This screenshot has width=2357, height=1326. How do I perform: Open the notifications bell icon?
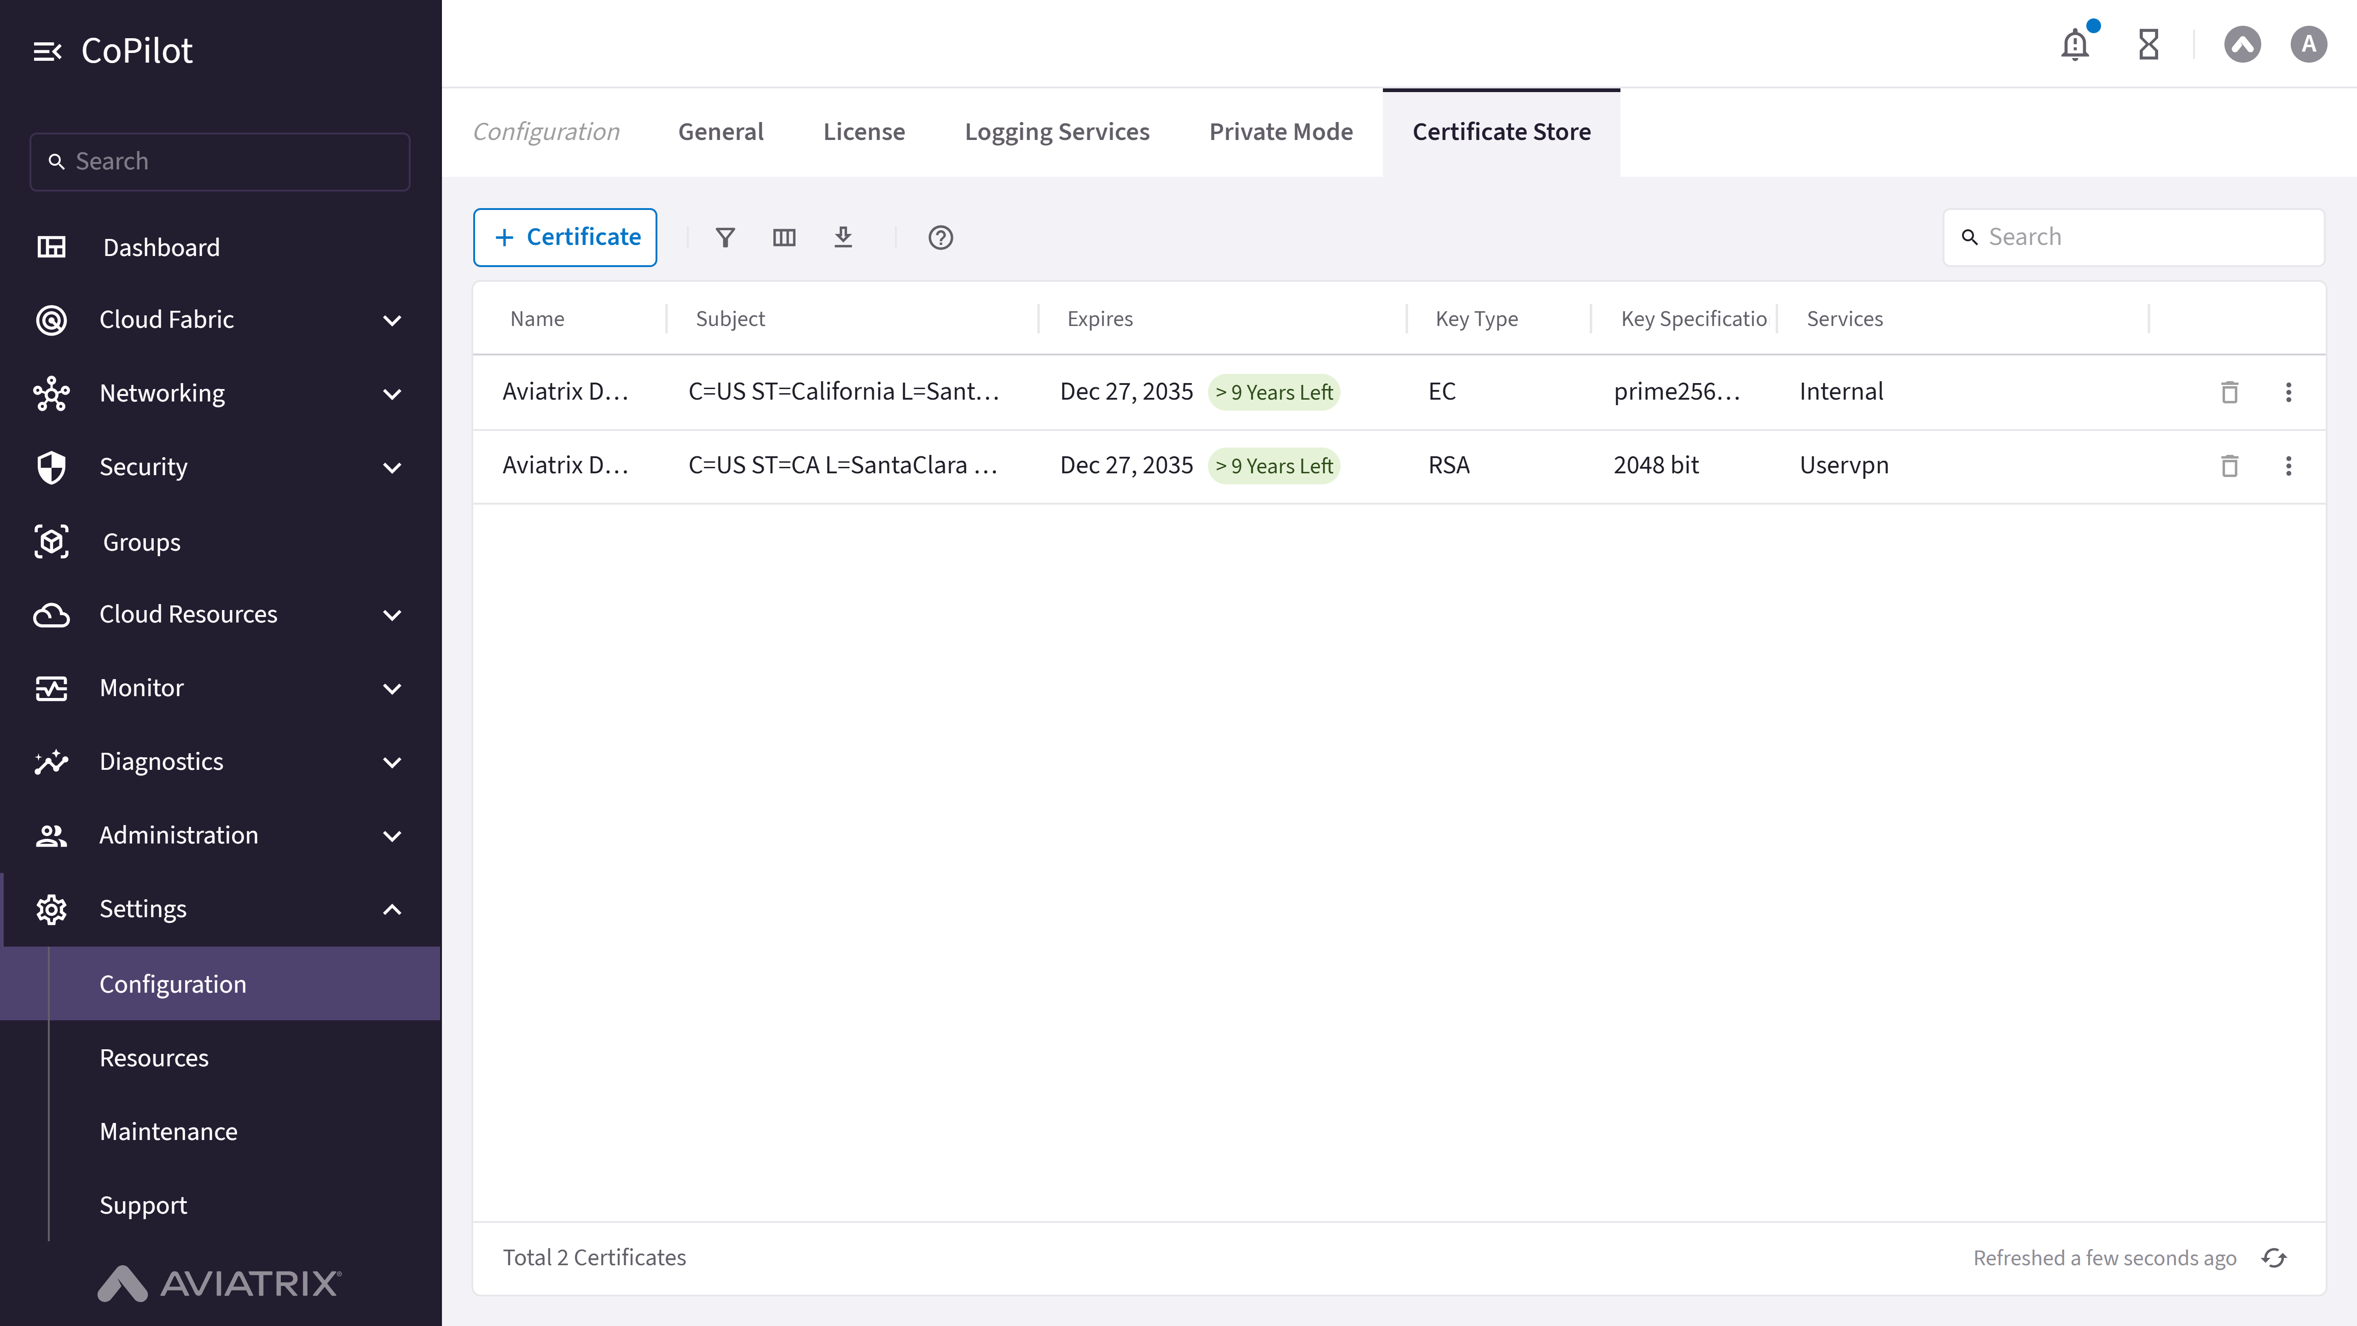click(x=2075, y=44)
